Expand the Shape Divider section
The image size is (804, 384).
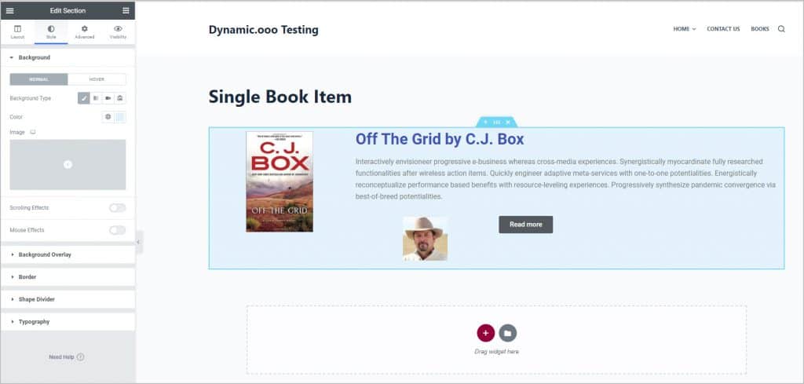coord(36,299)
